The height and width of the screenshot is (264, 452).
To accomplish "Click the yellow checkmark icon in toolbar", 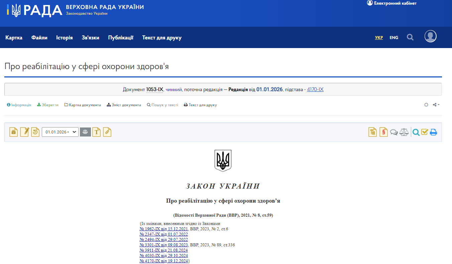I will 425,132.
